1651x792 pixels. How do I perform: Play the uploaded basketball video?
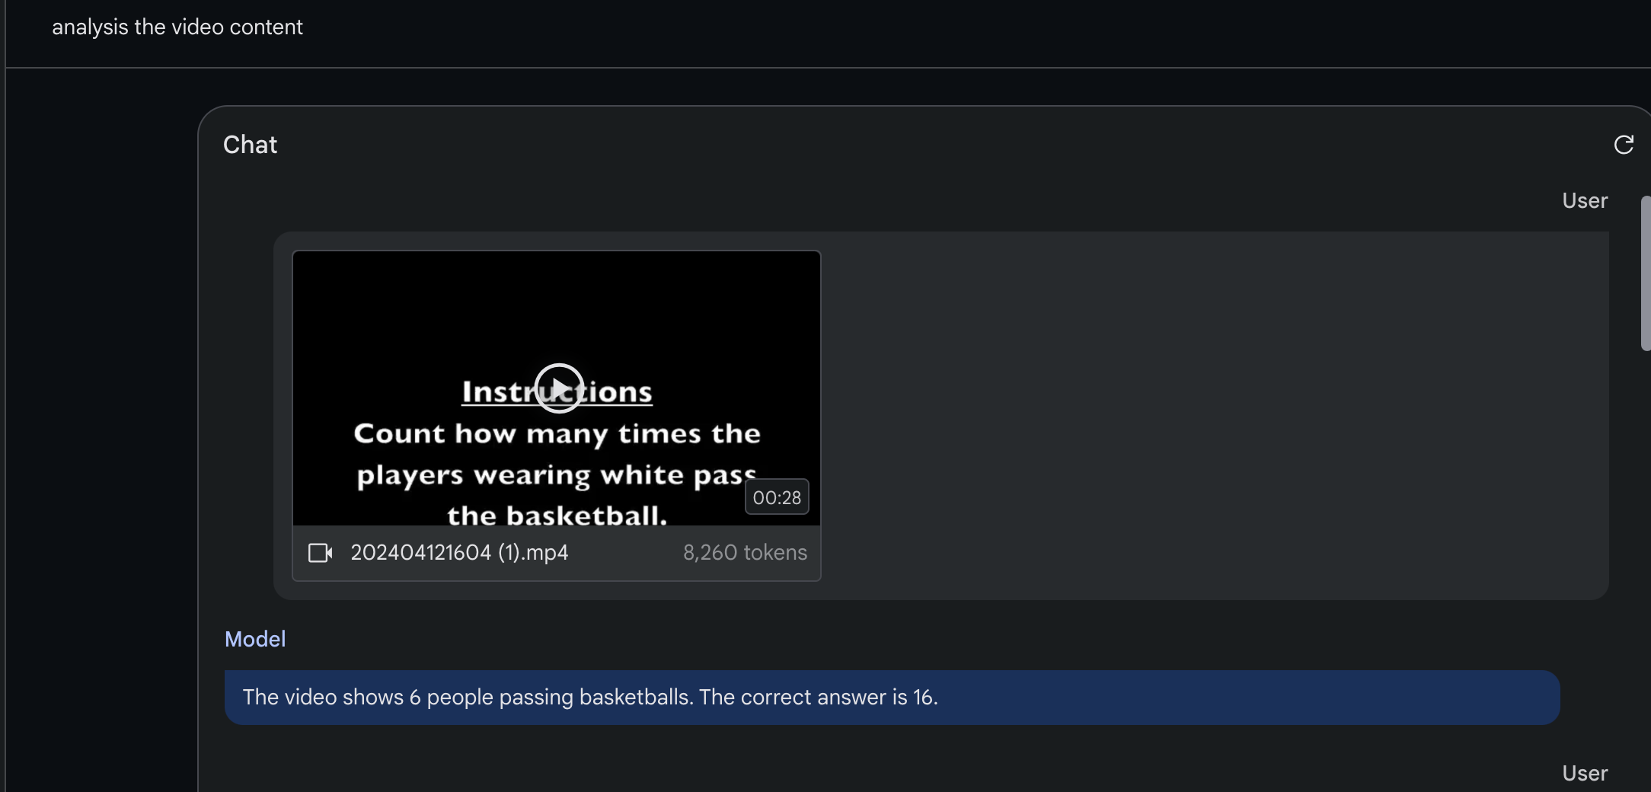[x=559, y=388]
